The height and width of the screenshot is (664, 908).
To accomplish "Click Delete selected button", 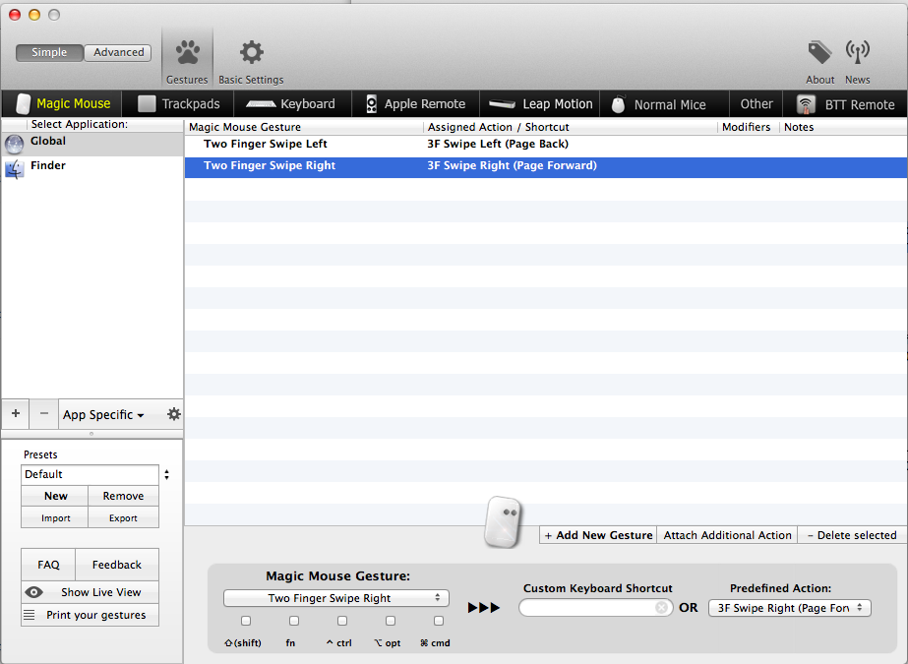I will (x=852, y=535).
